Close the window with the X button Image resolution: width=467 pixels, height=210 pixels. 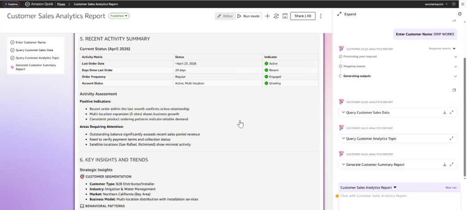[x=462, y=4]
